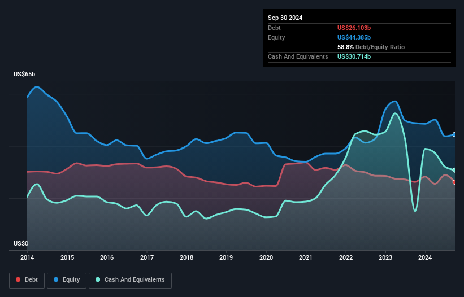Toggle the Cash And Equivalents legend button

tap(130, 280)
